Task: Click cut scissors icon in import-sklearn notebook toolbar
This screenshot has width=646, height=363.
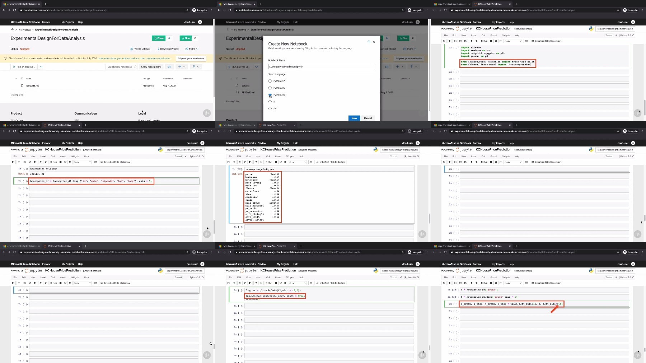Action: [455, 41]
